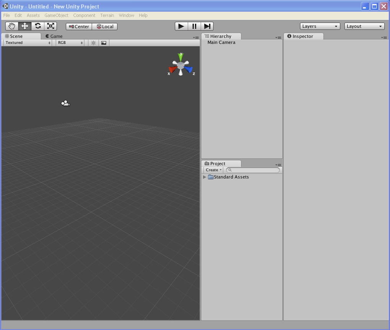Open the RGB render mode dropdown

[x=70, y=43]
